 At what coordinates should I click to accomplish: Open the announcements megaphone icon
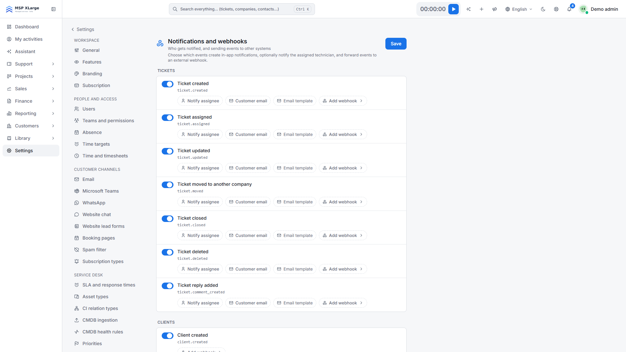[x=495, y=9]
